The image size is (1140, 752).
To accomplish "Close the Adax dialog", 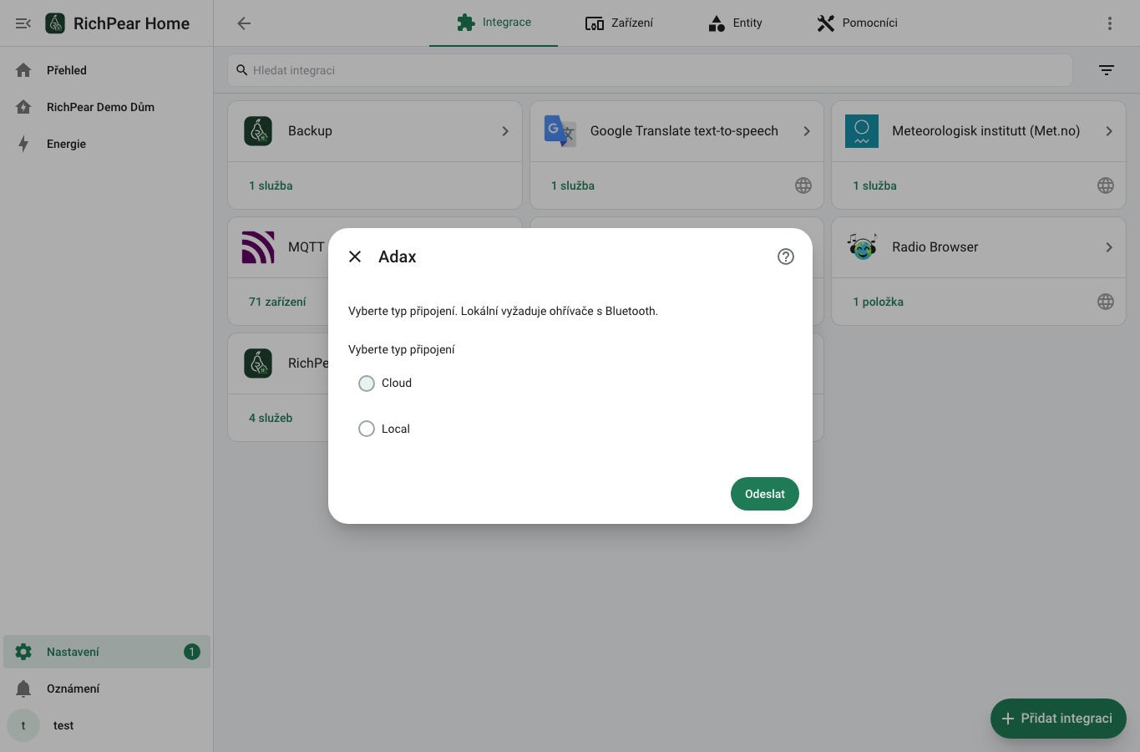I will [x=355, y=257].
